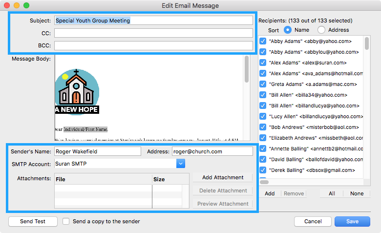Open the SMTP Account dropdown

click(x=181, y=164)
